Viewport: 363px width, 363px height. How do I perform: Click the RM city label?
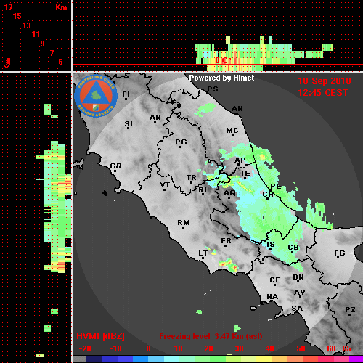184,222
